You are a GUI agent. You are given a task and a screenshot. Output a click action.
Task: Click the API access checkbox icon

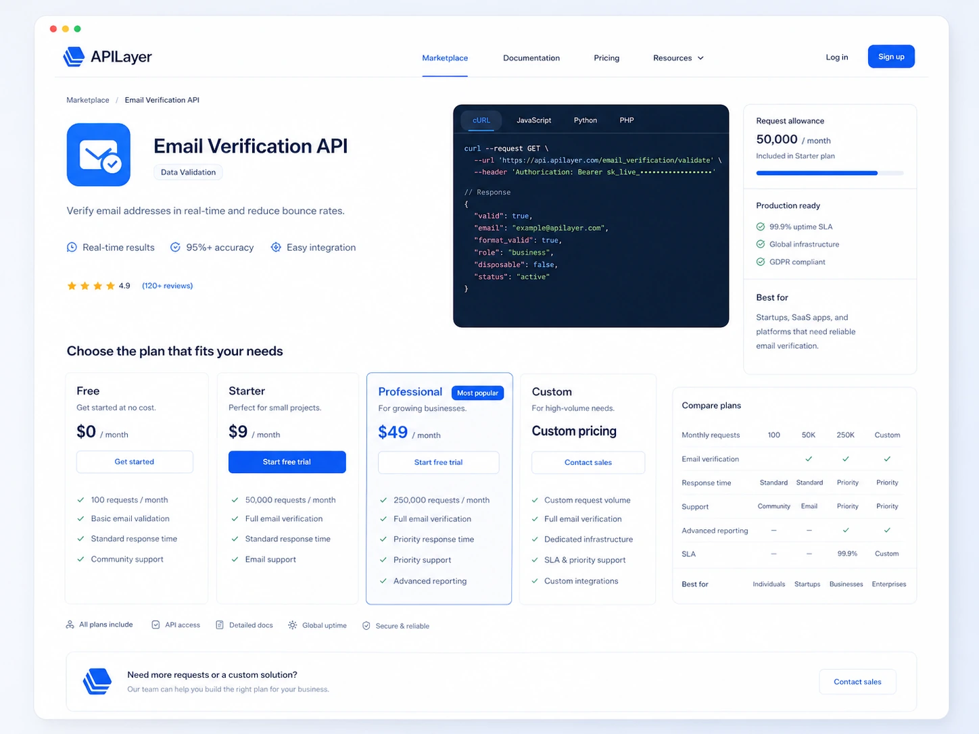(156, 625)
